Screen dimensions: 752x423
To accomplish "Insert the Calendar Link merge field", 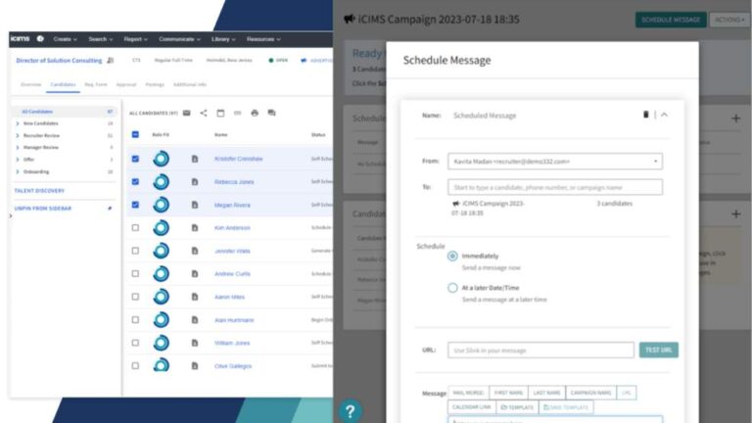I will 470,406.
